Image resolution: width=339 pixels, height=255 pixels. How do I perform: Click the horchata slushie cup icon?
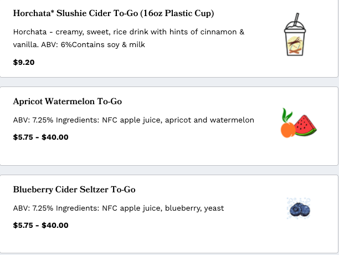[x=295, y=34]
